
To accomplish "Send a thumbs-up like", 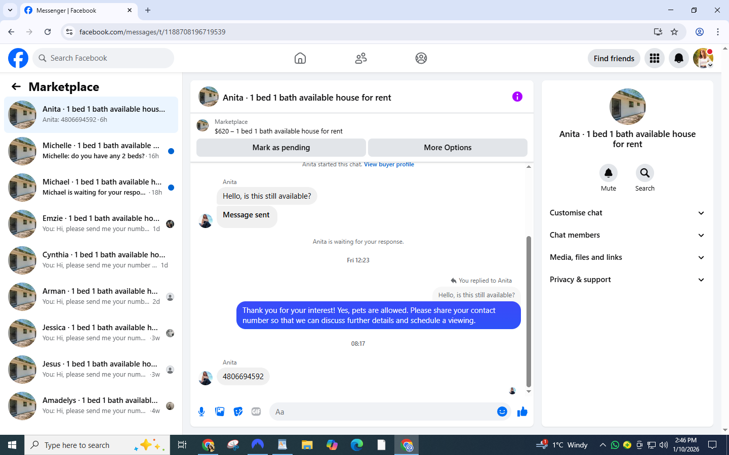I will [x=522, y=412].
